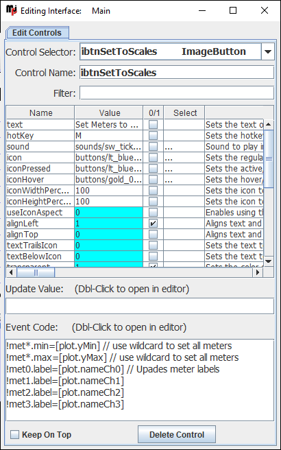Click the table scroll up arrow
Viewport: 281px width, 450px height.
click(269, 124)
